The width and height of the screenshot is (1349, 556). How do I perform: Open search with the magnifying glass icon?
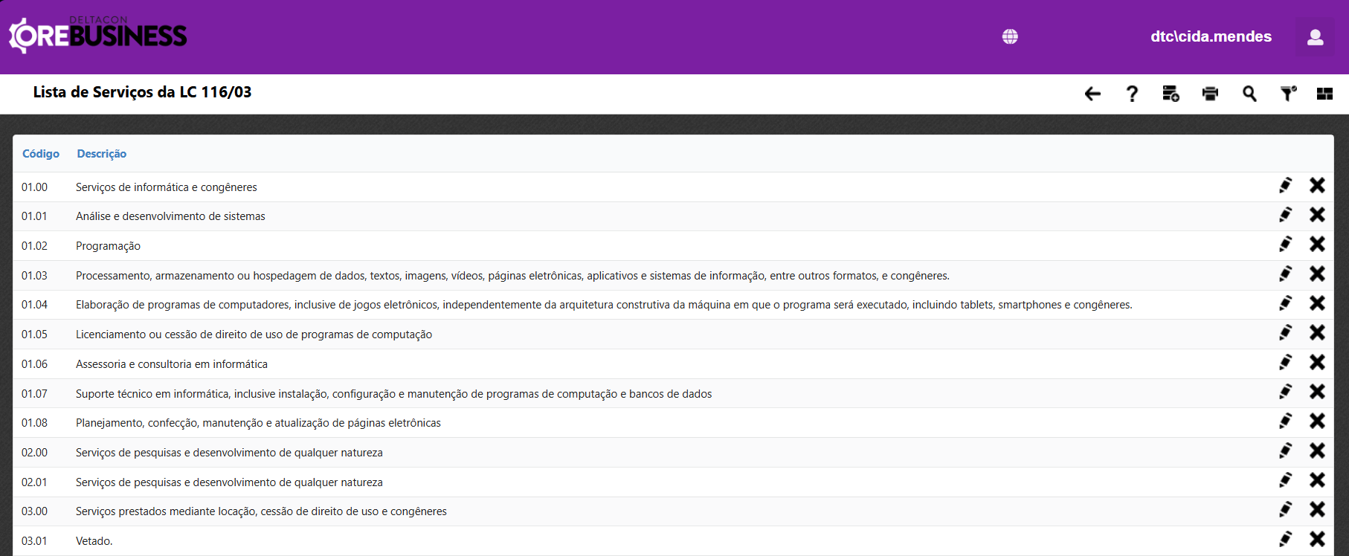point(1249,94)
